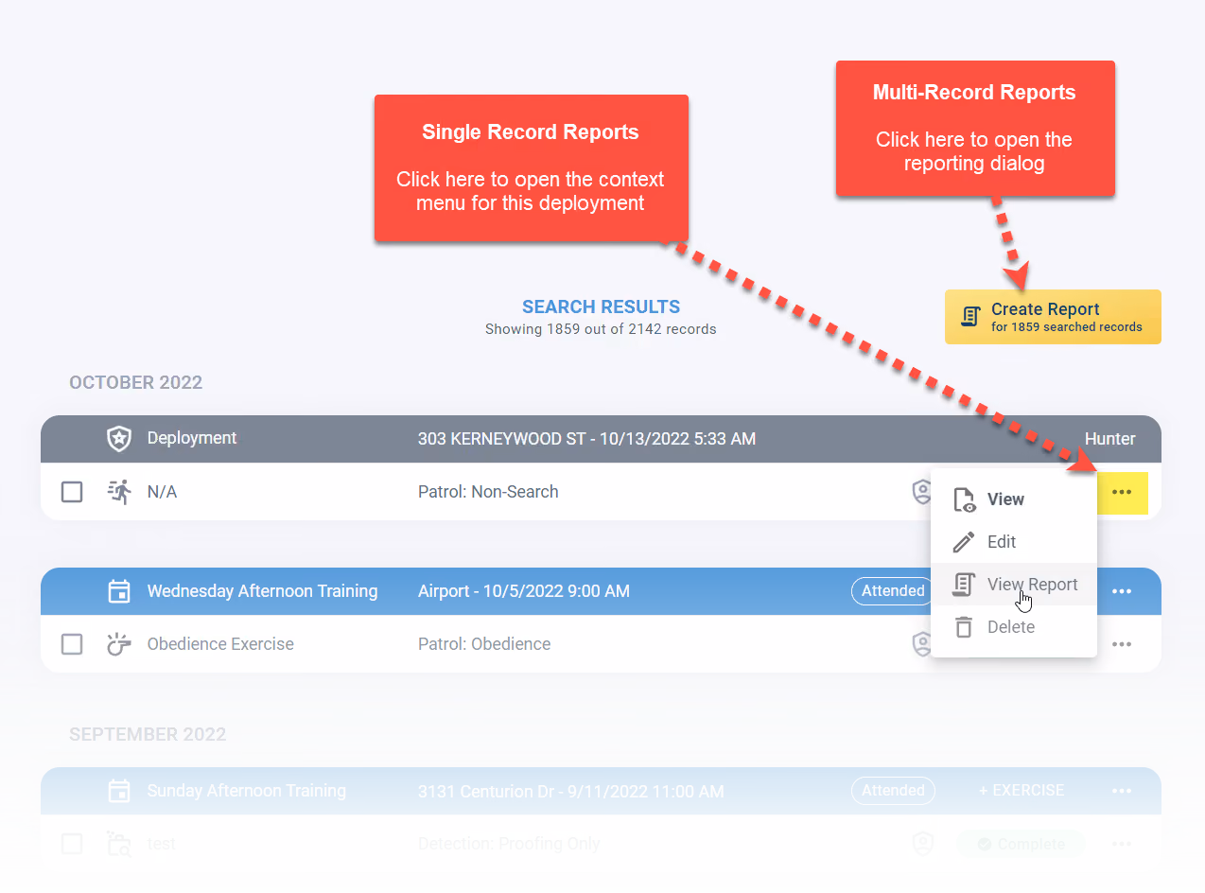Click the Create Report button
The width and height of the screenshot is (1205, 893).
[x=1053, y=317]
